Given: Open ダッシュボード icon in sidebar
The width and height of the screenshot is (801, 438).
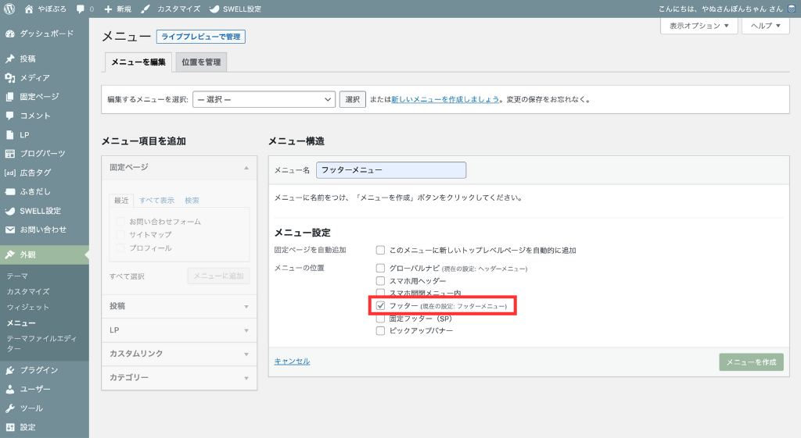Looking at the screenshot, I should click(x=9, y=34).
